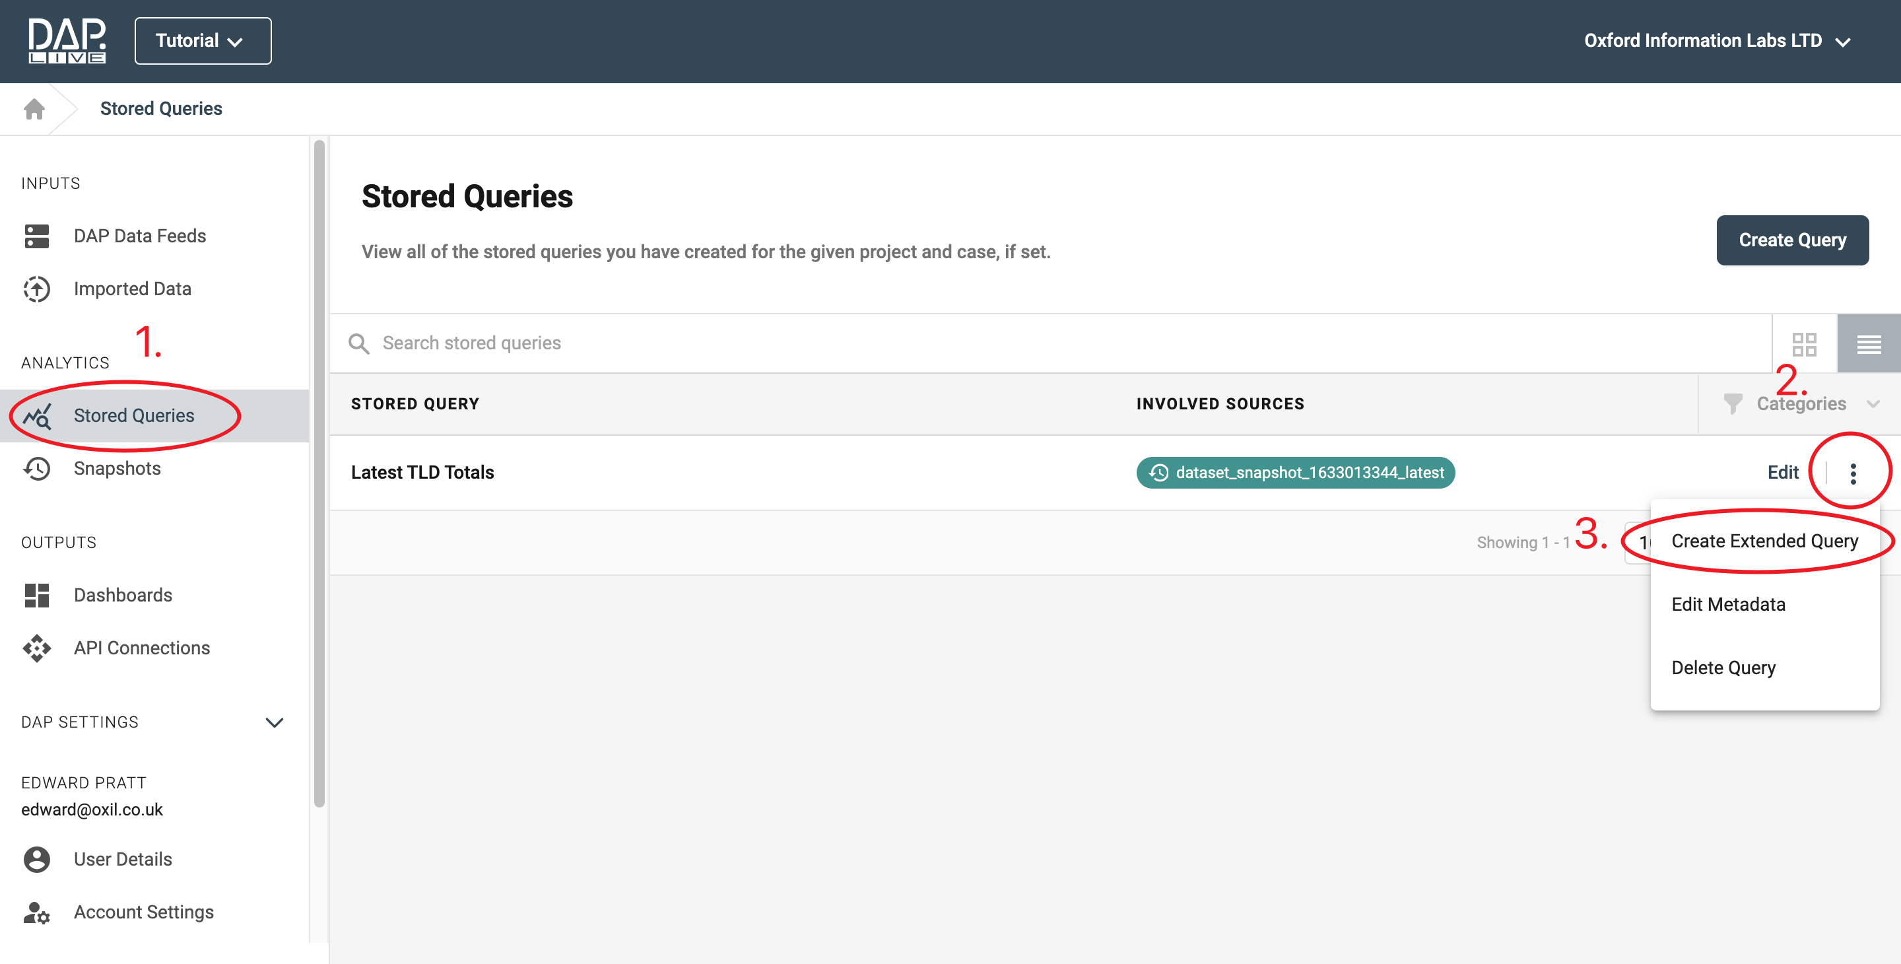1901x964 pixels.
Task: Open the Categories filter dropdown
Action: [x=1801, y=404]
